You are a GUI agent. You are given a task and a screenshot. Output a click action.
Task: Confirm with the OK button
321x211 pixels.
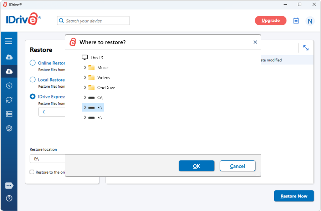click(x=197, y=166)
